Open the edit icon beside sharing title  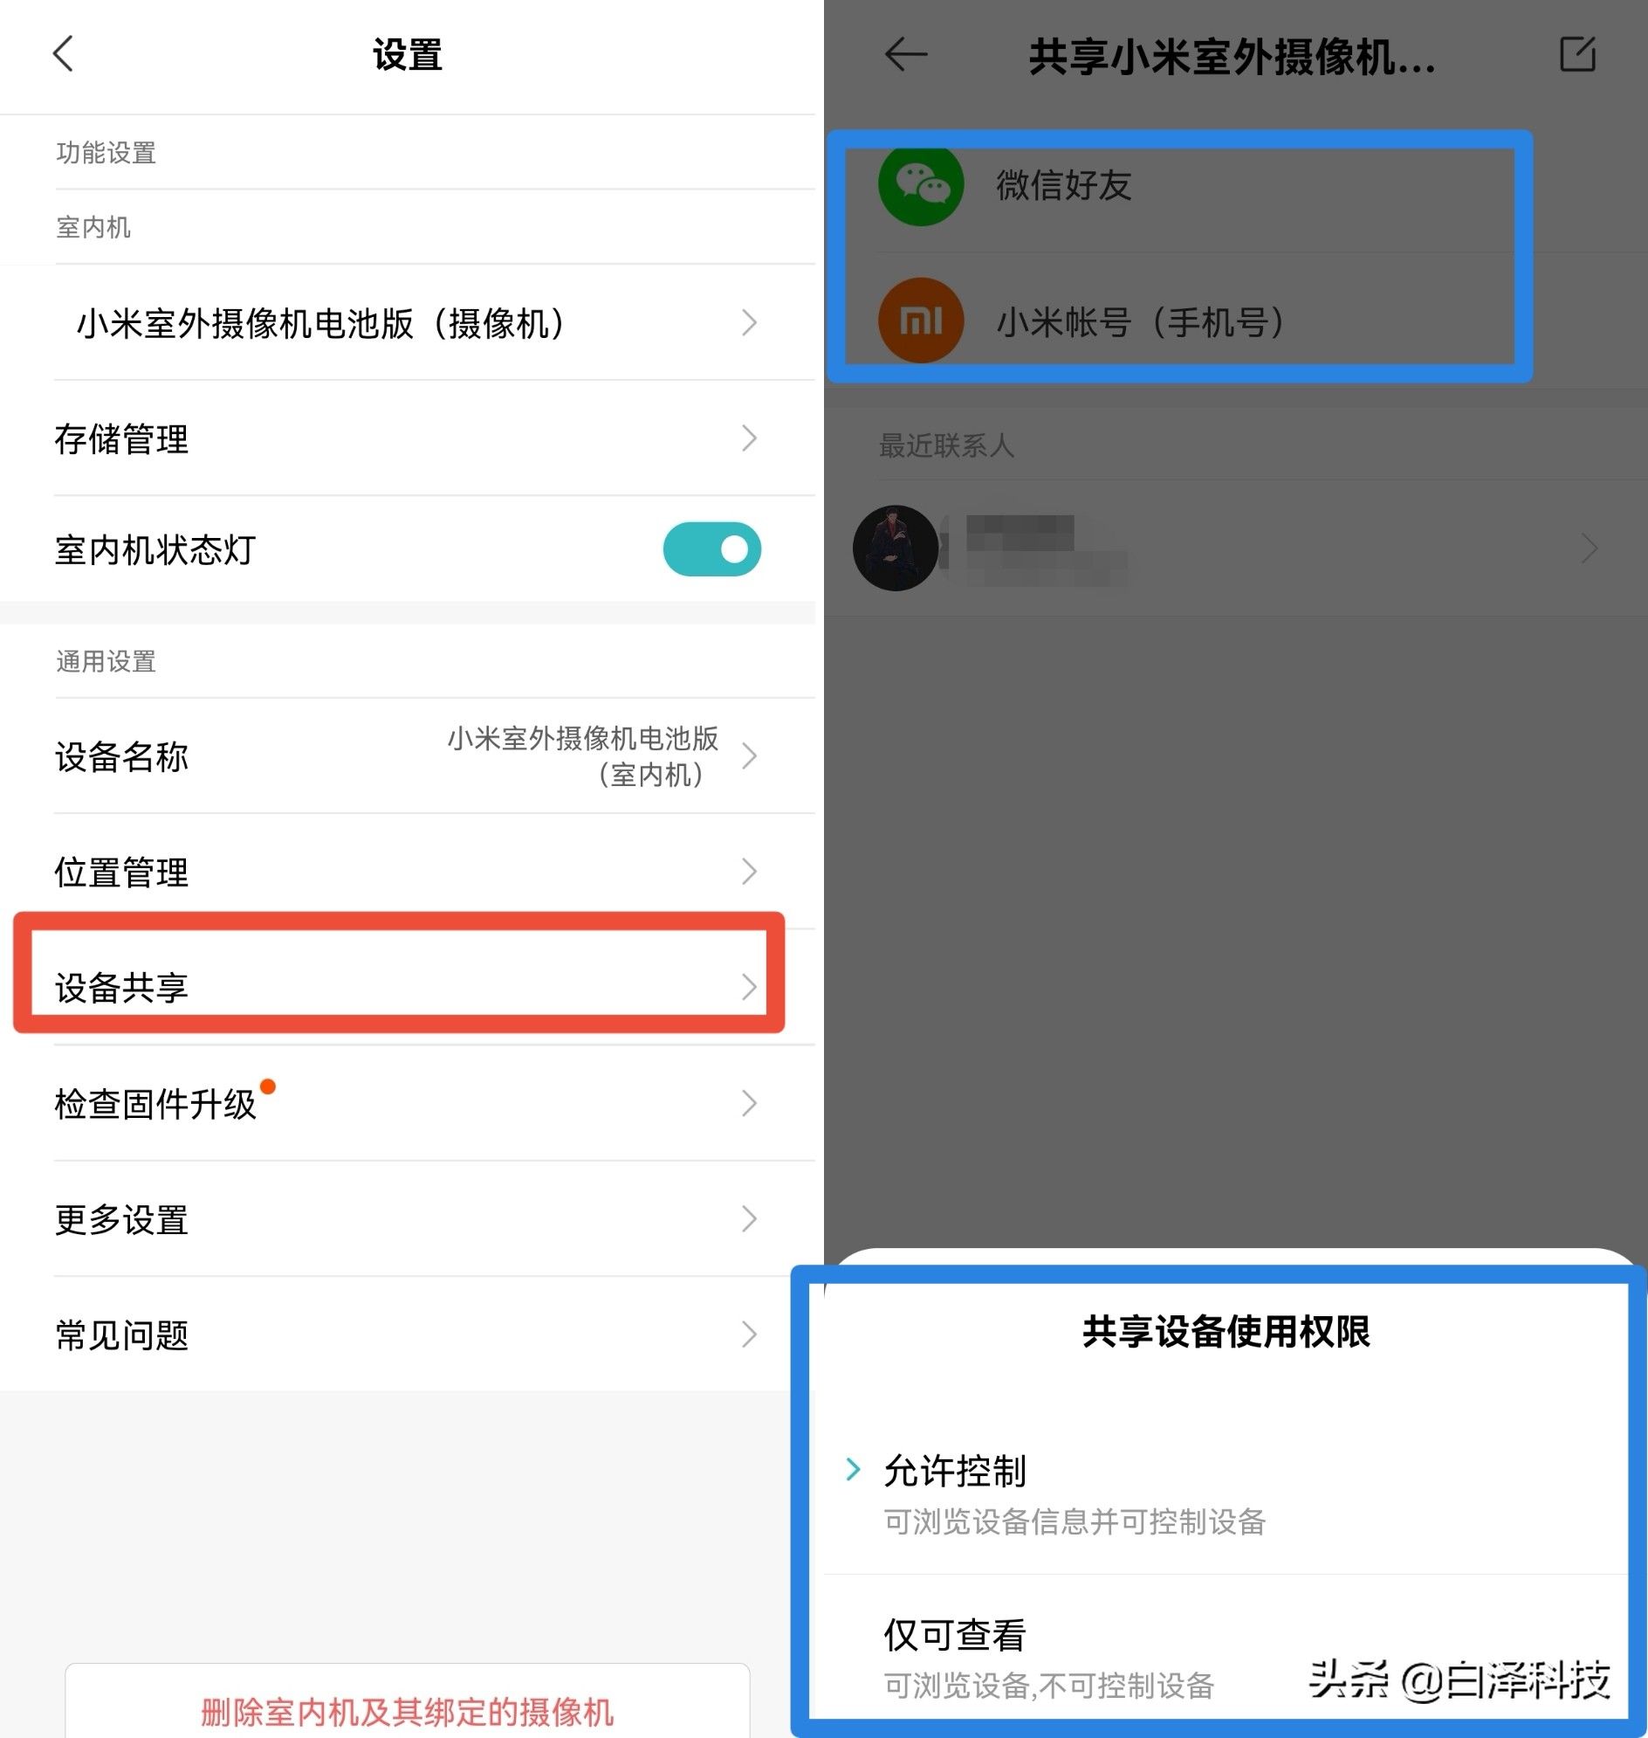coord(1576,54)
